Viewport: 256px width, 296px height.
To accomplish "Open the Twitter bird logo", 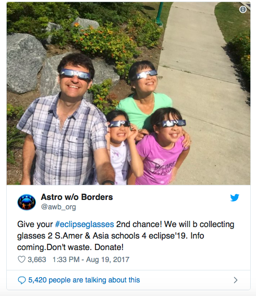I will 235,198.
